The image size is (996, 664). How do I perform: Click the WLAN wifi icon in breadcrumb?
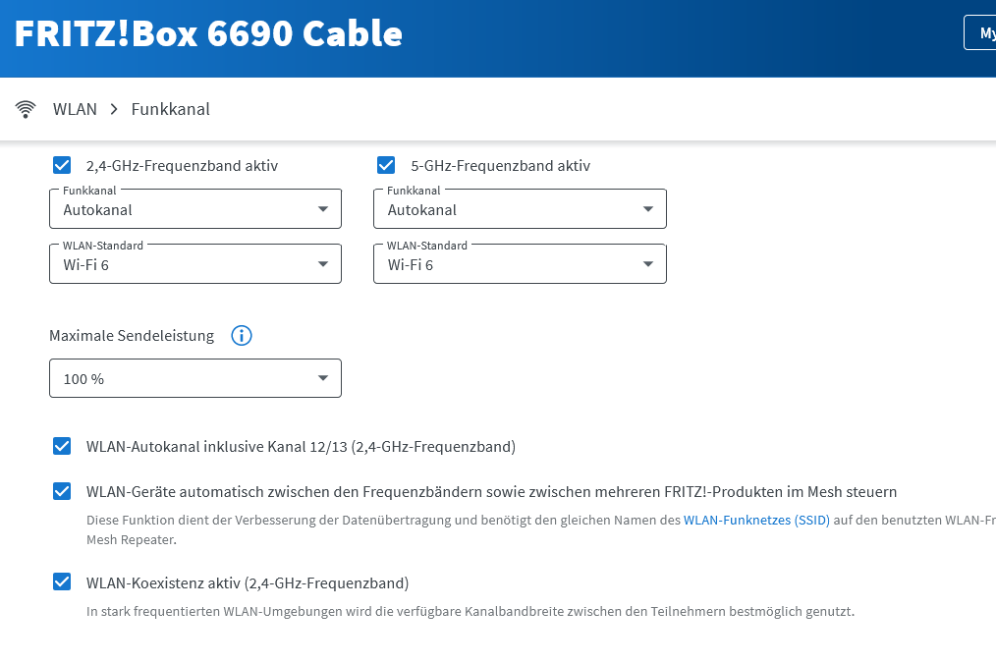point(26,109)
